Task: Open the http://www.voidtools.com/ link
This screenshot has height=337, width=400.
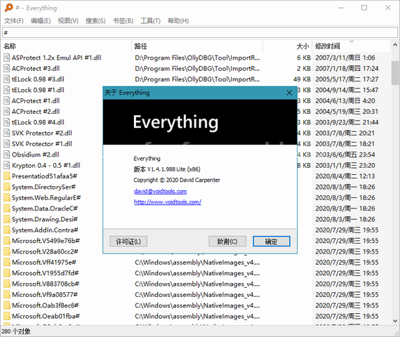Action: 167,202
